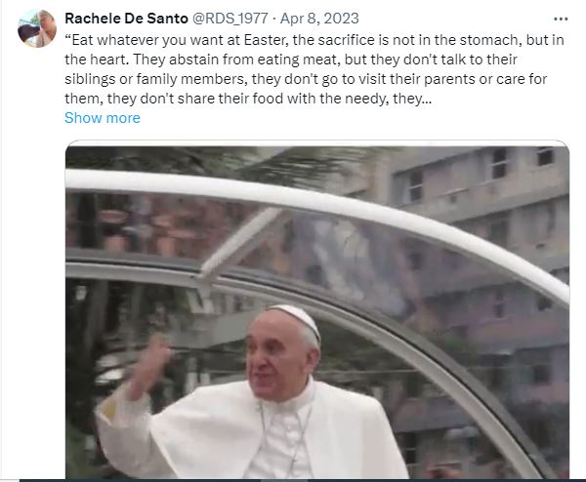This screenshot has width=586, height=482.
Task: Open the three-dot More options menu
Action: (x=561, y=19)
